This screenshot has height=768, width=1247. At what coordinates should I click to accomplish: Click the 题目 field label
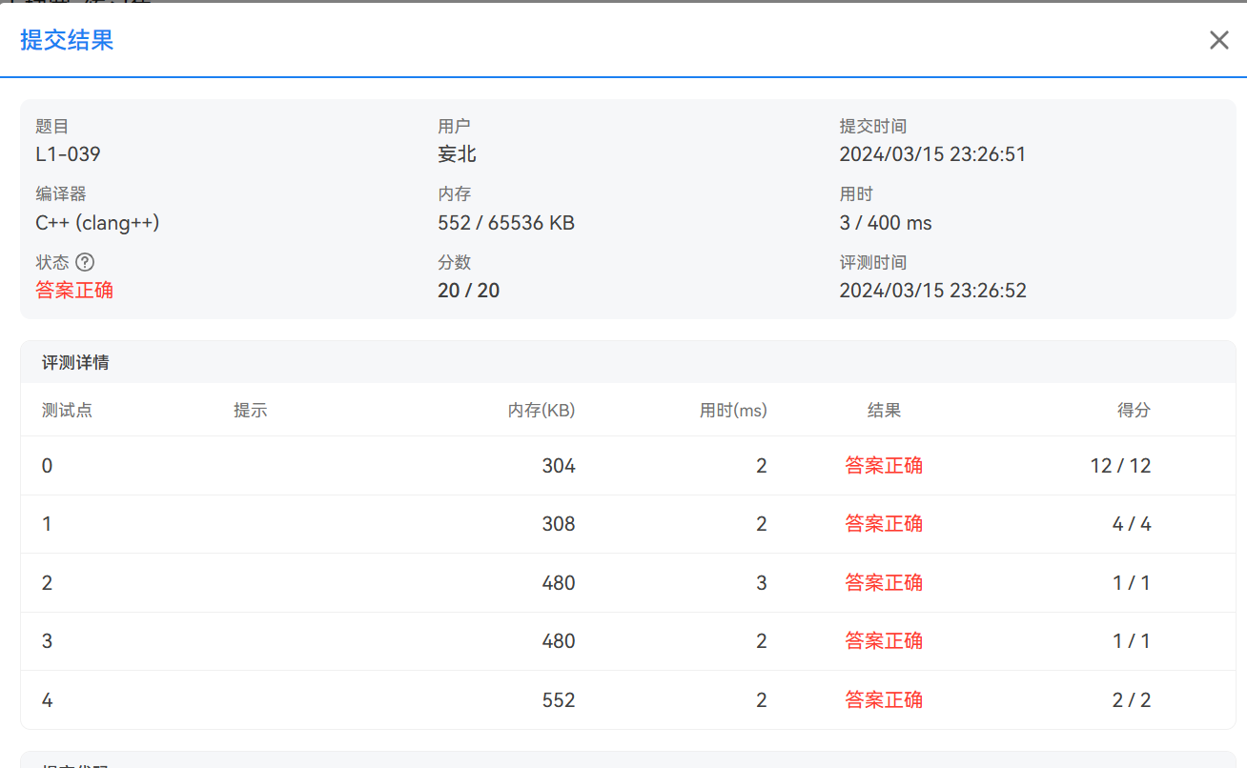click(x=52, y=126)
